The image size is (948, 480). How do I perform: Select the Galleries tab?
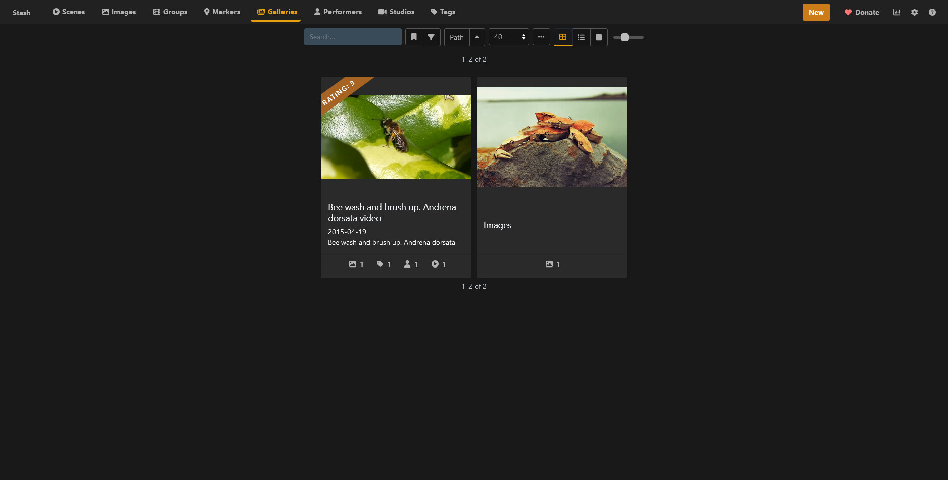(x=276, y=12)
